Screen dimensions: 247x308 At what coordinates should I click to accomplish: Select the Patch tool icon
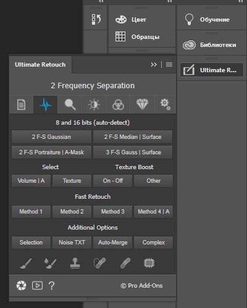tap(99, 263)
